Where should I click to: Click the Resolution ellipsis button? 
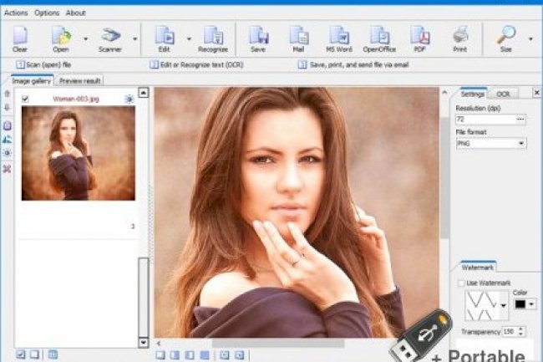pyautogui.click(x=521, y=120)
